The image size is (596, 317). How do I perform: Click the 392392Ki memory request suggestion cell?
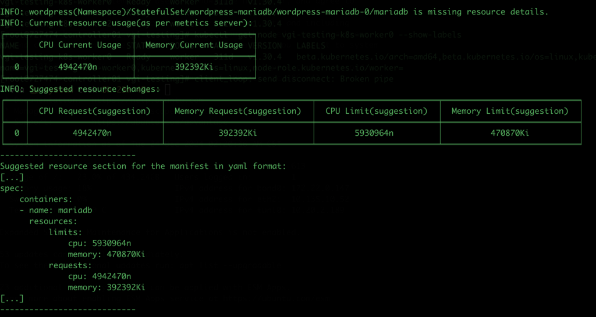click(x=238, y=133)
